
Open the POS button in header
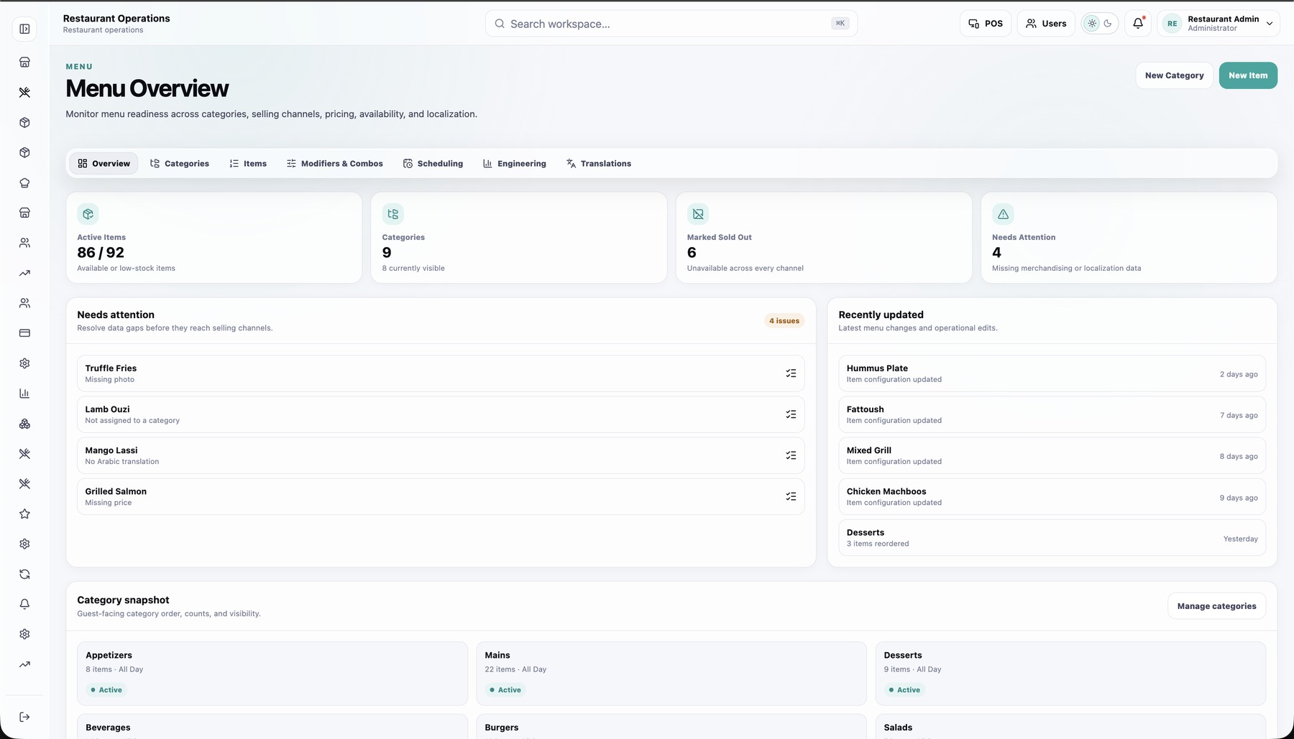[x=986, y=24]
